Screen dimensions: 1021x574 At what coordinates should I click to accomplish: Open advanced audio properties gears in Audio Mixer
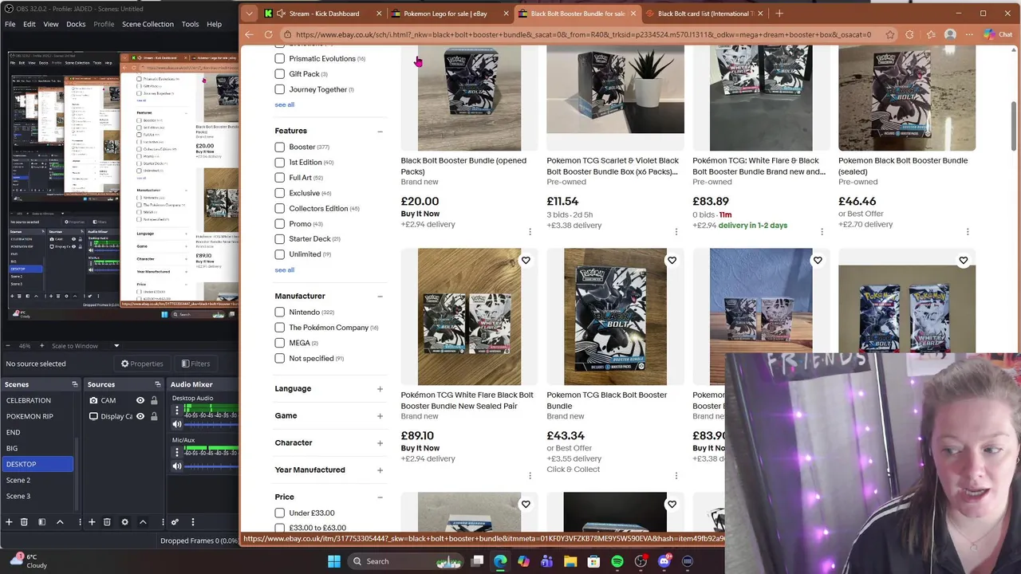coord(175,522)
